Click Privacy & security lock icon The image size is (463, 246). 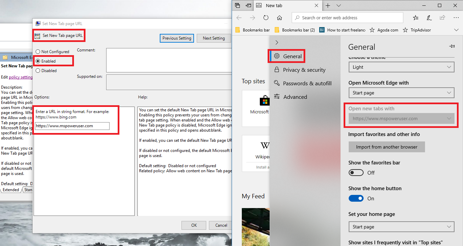click(277, 70)
